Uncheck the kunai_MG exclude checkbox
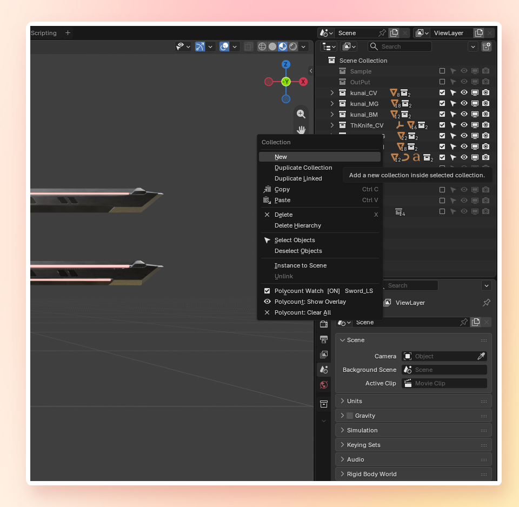This screenshot has height=507, width=519. click(442, 103)
